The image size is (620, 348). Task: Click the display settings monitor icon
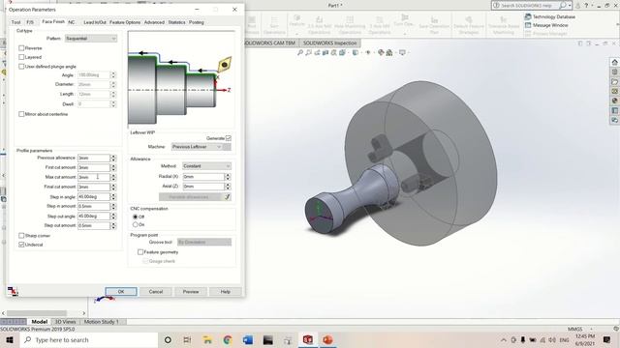pos(402,52)
